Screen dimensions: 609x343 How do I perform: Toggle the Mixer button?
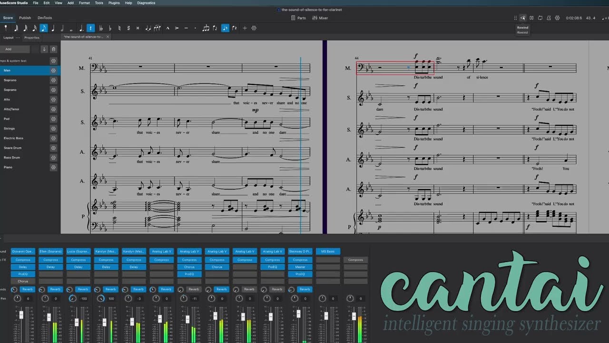click(x=320, y=18)
